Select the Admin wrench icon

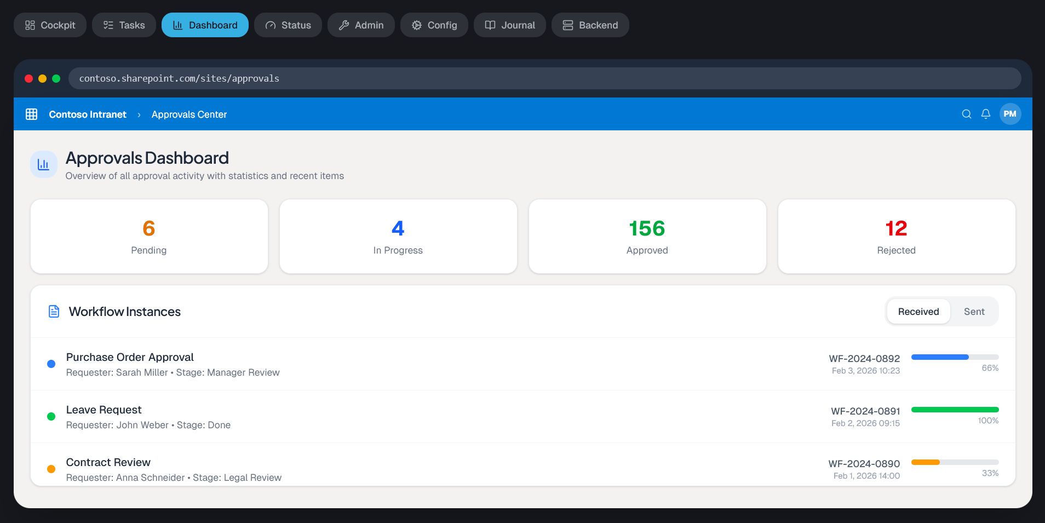click(x=343, y=25)
